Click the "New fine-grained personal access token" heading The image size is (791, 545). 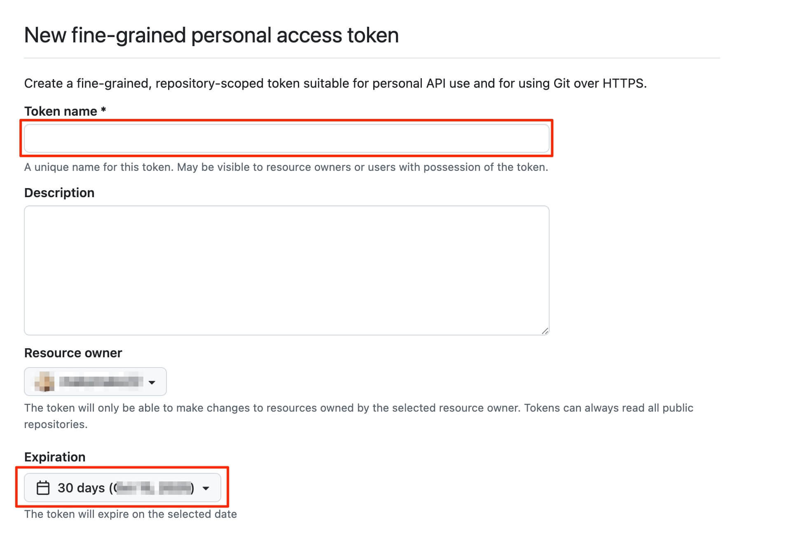pos(211,35)
